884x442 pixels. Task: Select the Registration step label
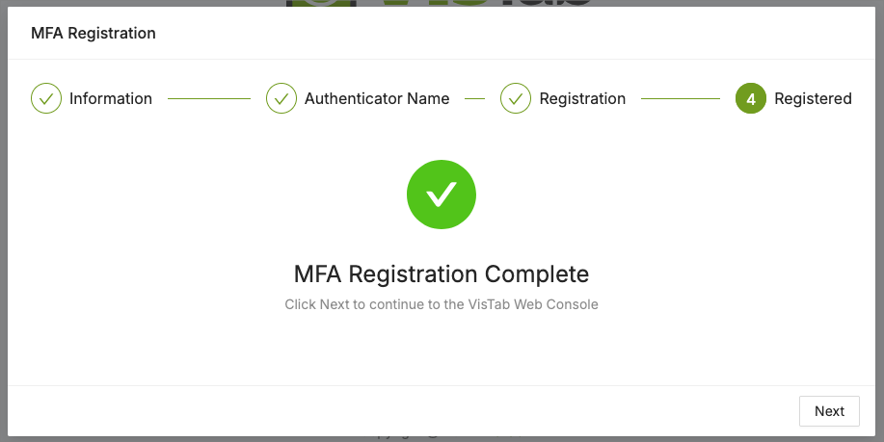pyautogui.click(x=582, y=98)
